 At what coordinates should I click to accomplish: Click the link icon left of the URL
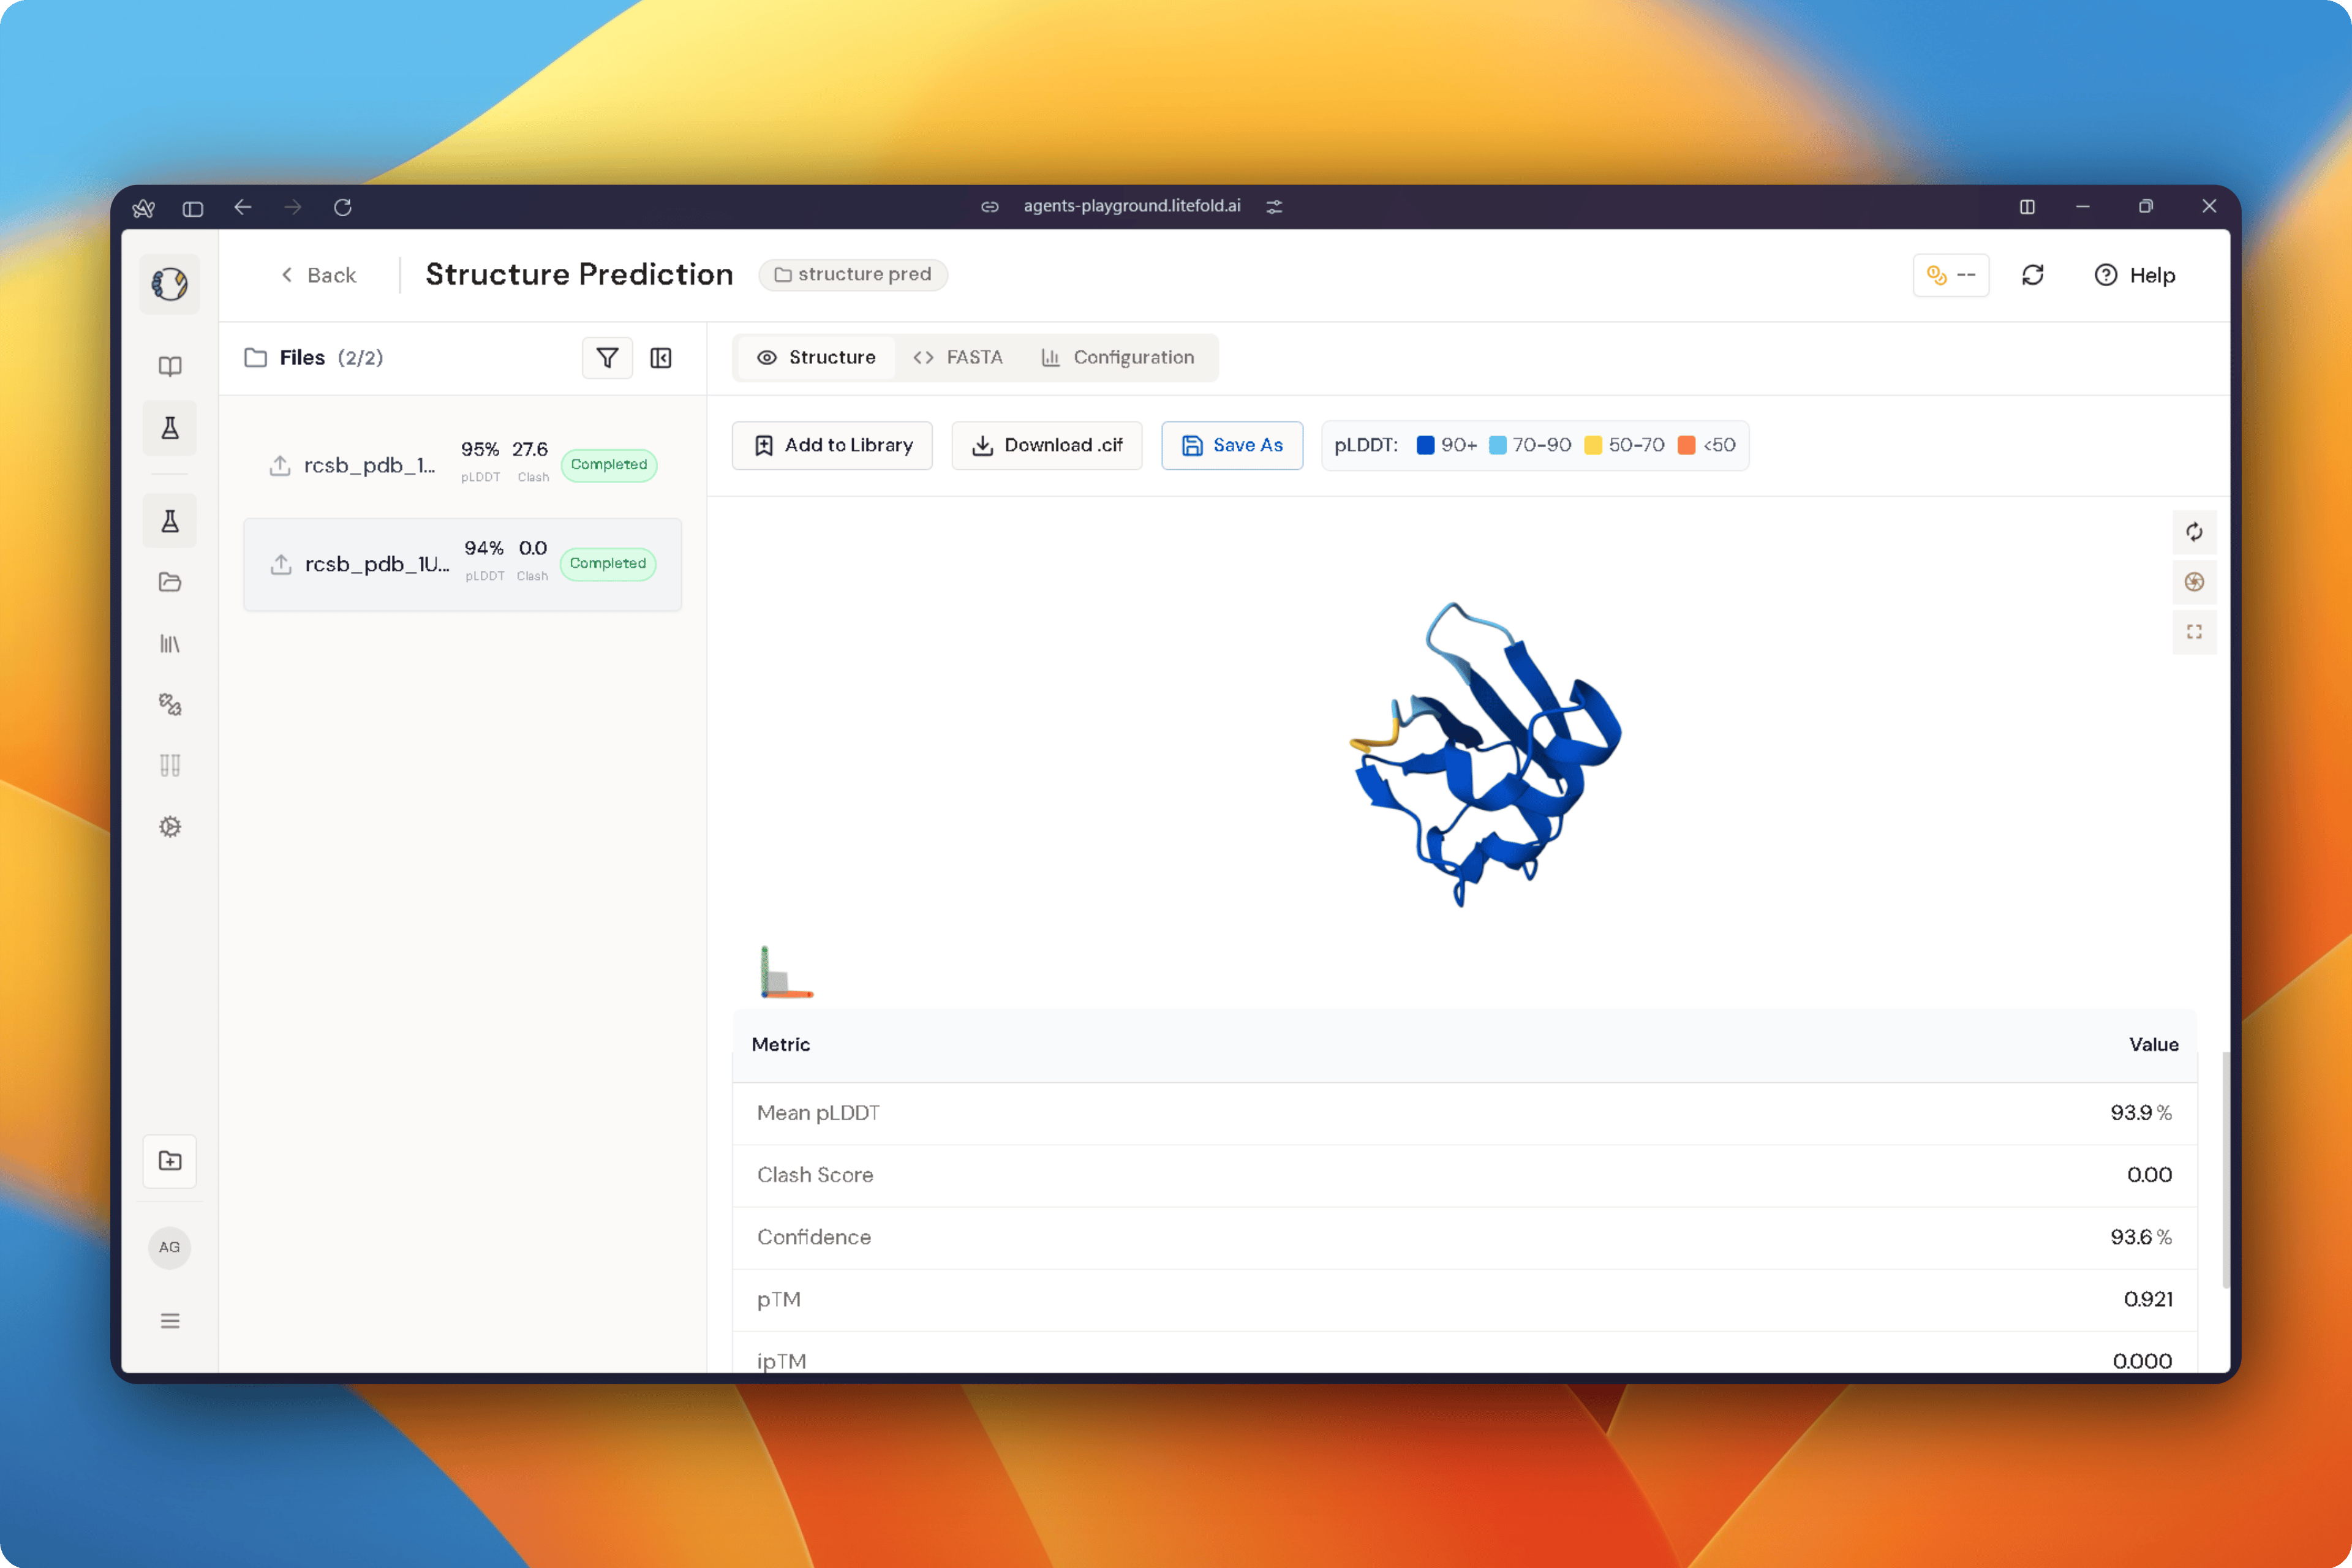(990, 207)
